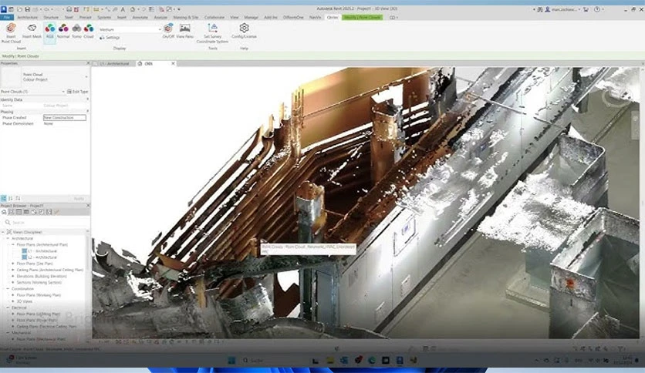Collapse the Views (Discipline) node
This screenshot has height=373, width=645.
click(3, 232)
